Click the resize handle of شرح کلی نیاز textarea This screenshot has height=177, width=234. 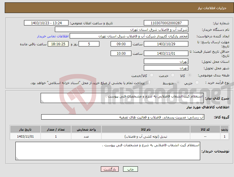click(x=42, y=102)
